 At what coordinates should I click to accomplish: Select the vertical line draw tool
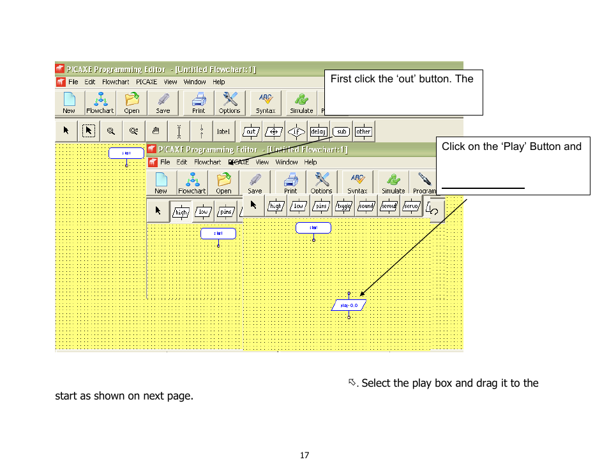(x=179, y=131)
